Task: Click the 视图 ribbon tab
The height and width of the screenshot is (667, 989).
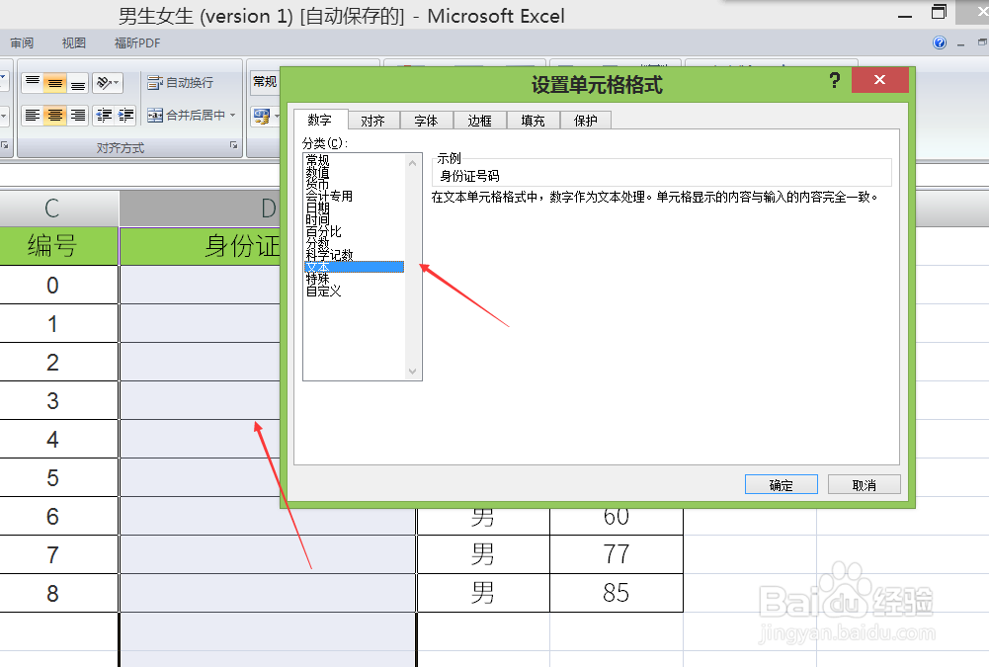Action: [73, 42]
